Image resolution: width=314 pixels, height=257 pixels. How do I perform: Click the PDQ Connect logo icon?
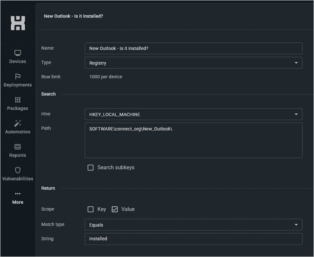18,23
